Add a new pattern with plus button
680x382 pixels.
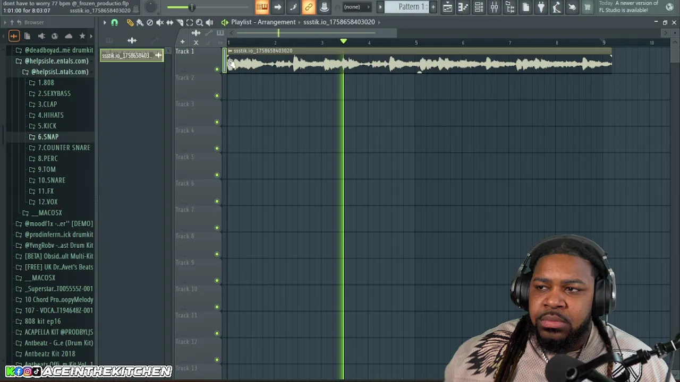pyautogui.click(x=433, y=7)
